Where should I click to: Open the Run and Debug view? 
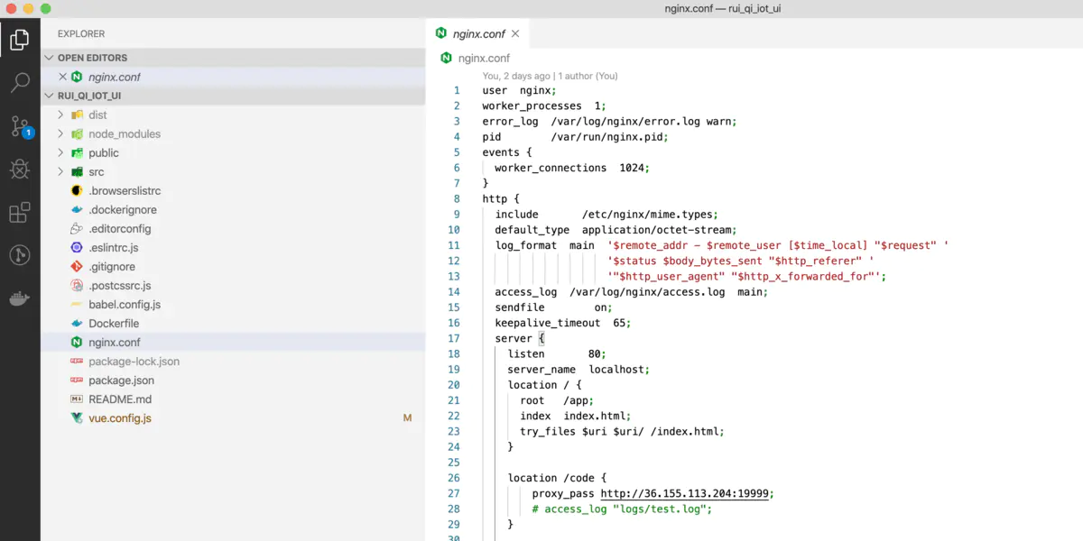(x=20, y=169)
